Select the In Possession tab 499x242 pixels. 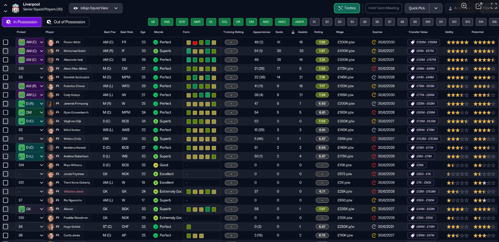pyautogui.click(x=22, y=22)
